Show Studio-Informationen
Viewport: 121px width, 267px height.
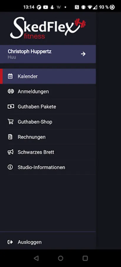tap(48, 167)
